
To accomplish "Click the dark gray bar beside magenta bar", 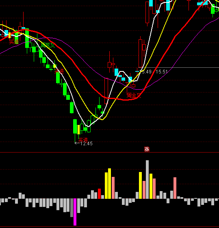I will click(x=72, y=208).
